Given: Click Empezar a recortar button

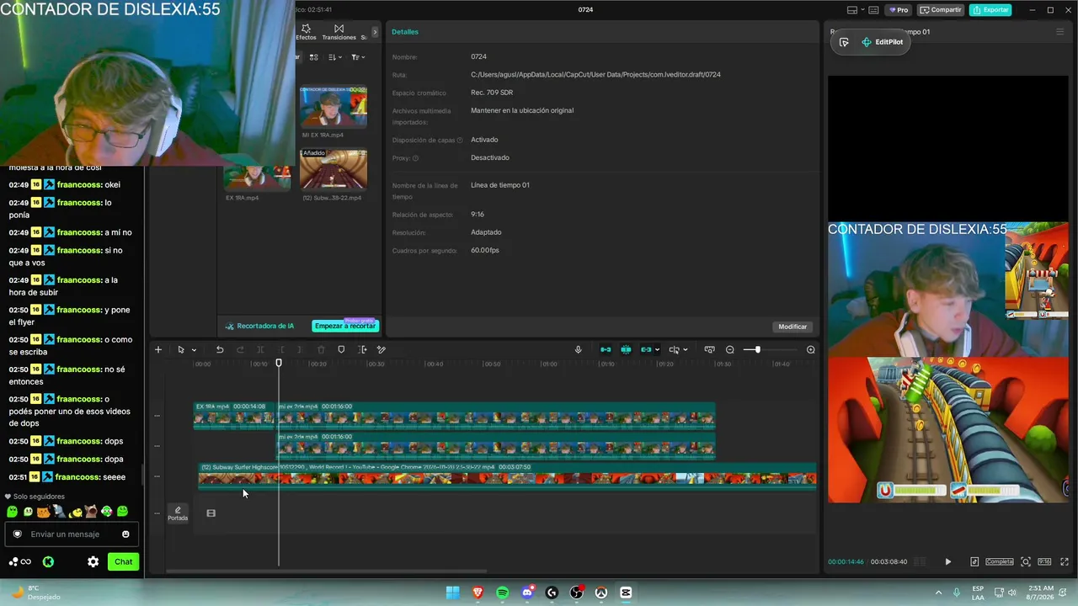Looking at the screenshot, I should [x=345, y=326].
